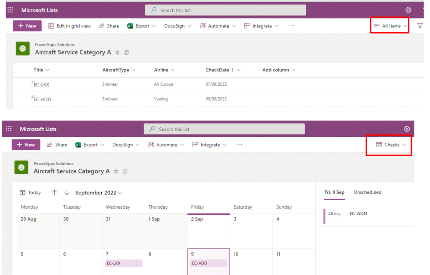The width and height of the screenshot is (430, 275).
Task: Open September 2022 month picker
Action: (x=99, y=192)
